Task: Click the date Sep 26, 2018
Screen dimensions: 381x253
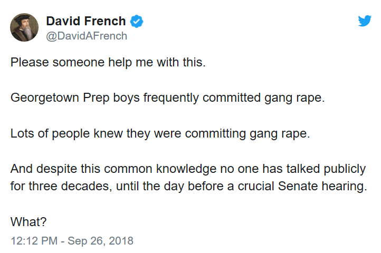Action: click(101, 241)
